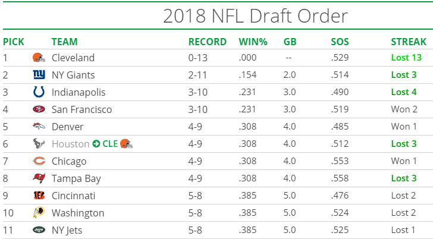Click the green arrow icon beside Houston
Screen dimensions: 433x239
[x=96, y=144]
